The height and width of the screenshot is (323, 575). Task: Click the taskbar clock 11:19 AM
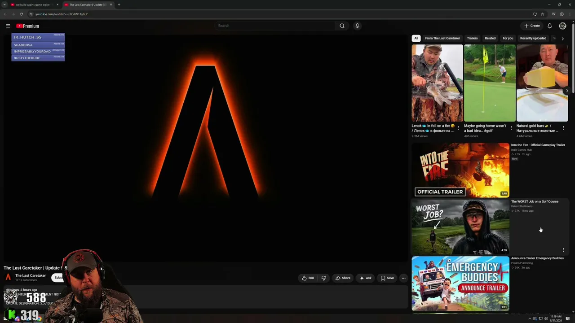coord(556,318)
